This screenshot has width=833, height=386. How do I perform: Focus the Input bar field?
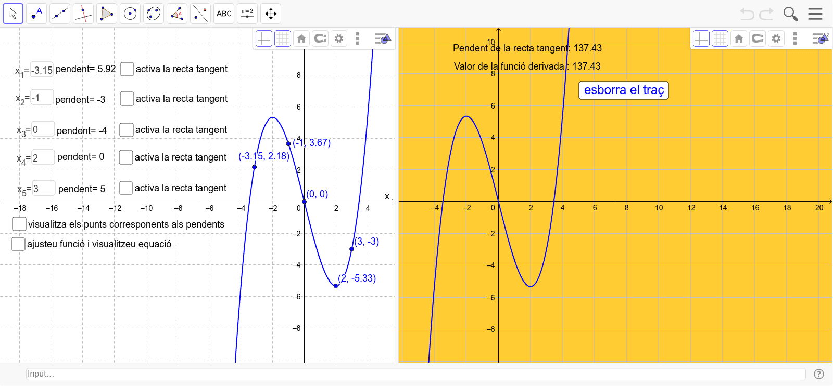(415, 374)
